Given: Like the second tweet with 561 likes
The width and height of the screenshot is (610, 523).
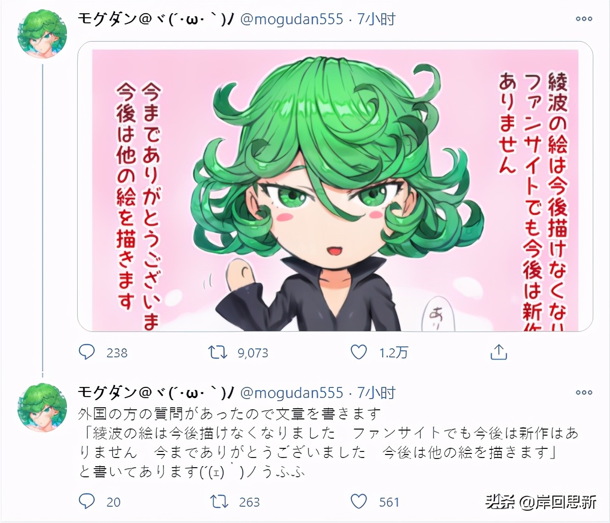Looking at the screenshot, I should pos(359,502).
